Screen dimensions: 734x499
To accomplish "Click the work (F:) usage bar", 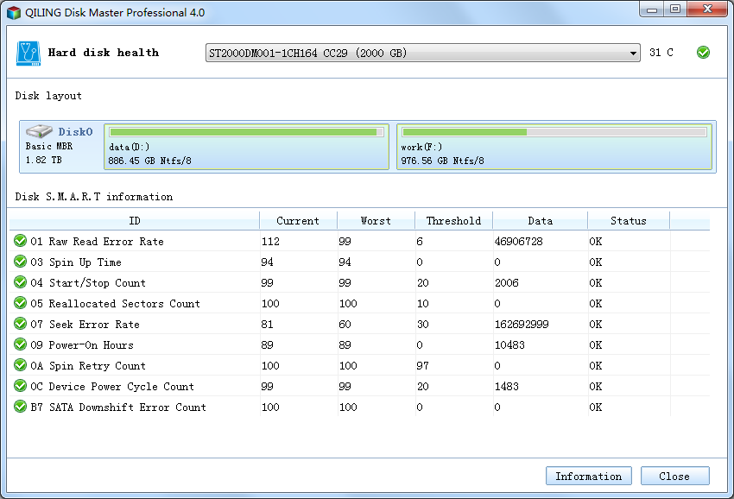I will coord(554,132).
